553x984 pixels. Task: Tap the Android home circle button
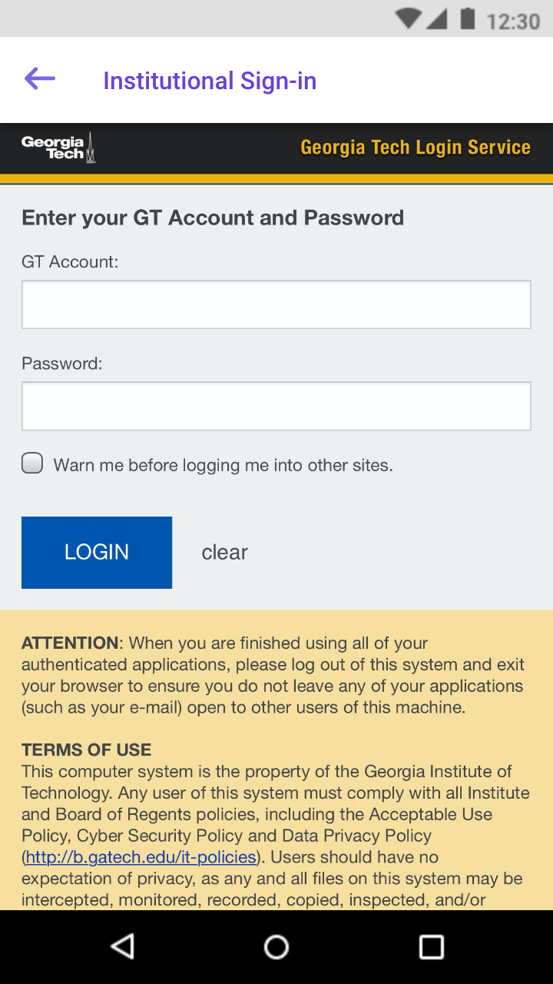tap(276, 947)
